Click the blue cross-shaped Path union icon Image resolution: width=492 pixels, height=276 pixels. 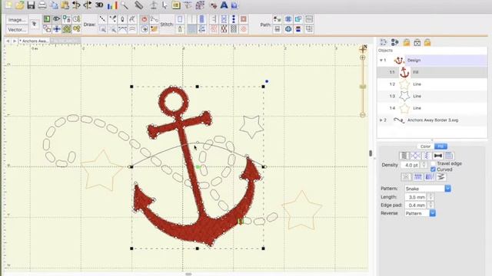288,29
